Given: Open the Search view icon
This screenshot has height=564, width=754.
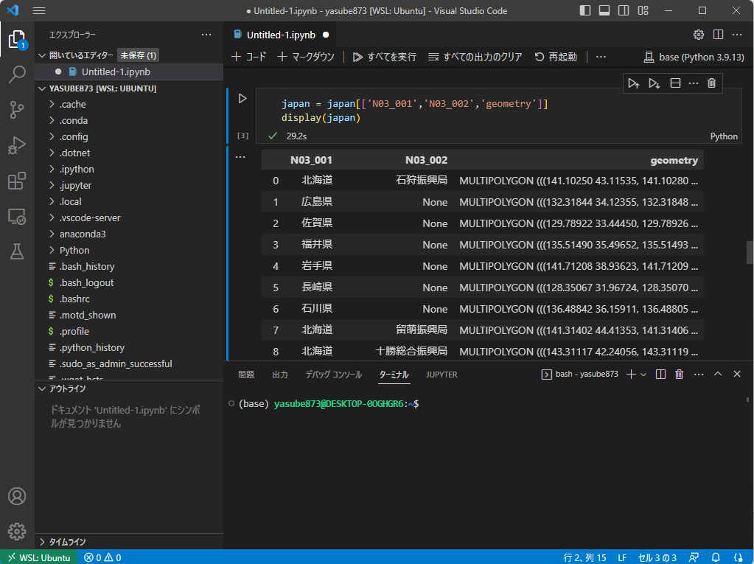Looking at the screenshot, I should coord(17,74).
